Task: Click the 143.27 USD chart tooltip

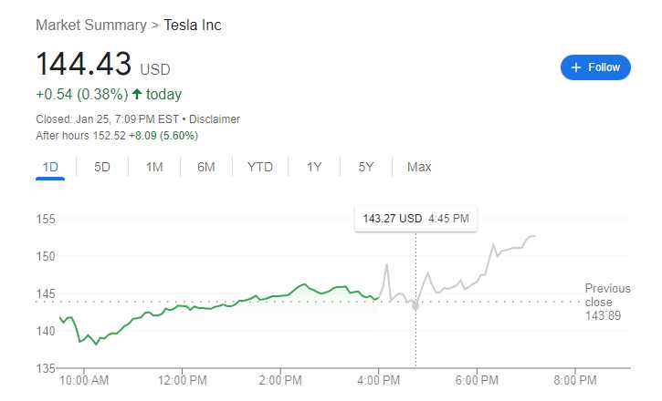Action: click(x=415, y=219)
